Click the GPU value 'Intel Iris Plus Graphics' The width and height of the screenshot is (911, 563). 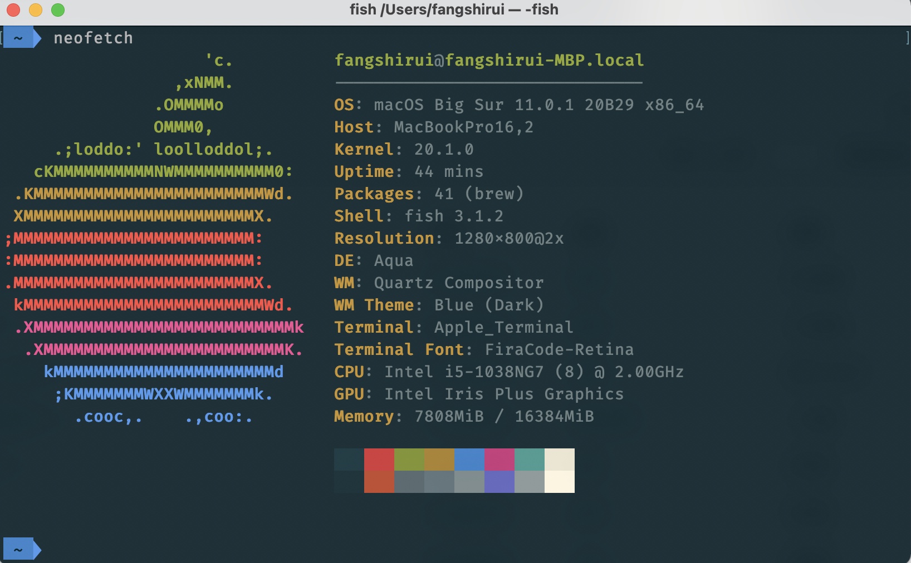tap(504, 394)
